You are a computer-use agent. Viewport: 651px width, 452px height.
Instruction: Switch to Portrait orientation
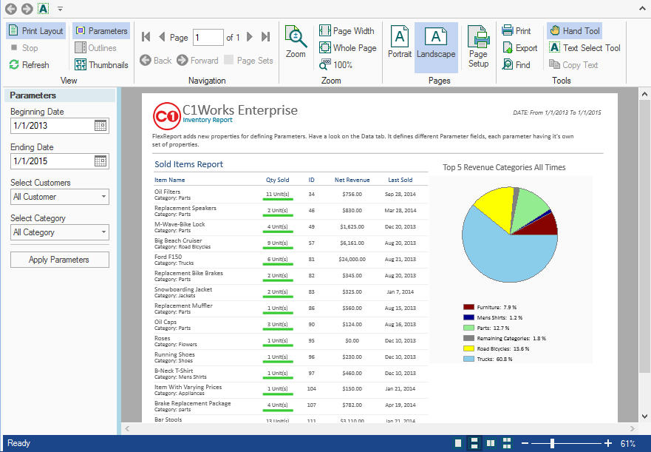click(x=400, y=41)
